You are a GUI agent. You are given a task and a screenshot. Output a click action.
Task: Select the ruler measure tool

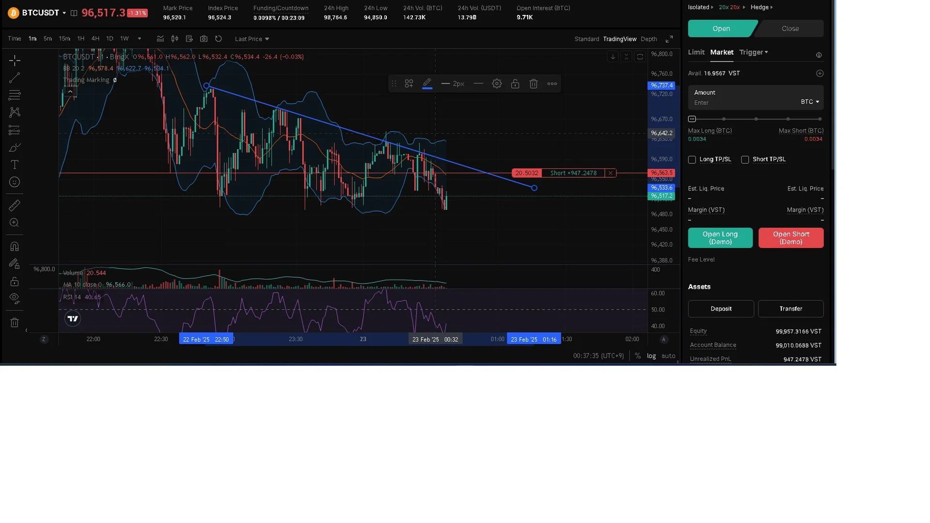coord(15,206)
